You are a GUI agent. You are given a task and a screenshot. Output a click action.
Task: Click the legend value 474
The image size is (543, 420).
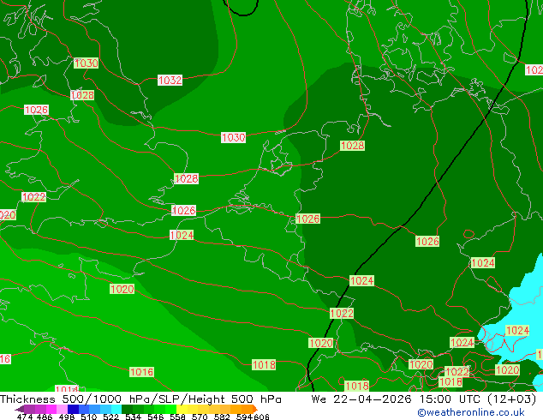pyautogui.click(x=25, y=417)
